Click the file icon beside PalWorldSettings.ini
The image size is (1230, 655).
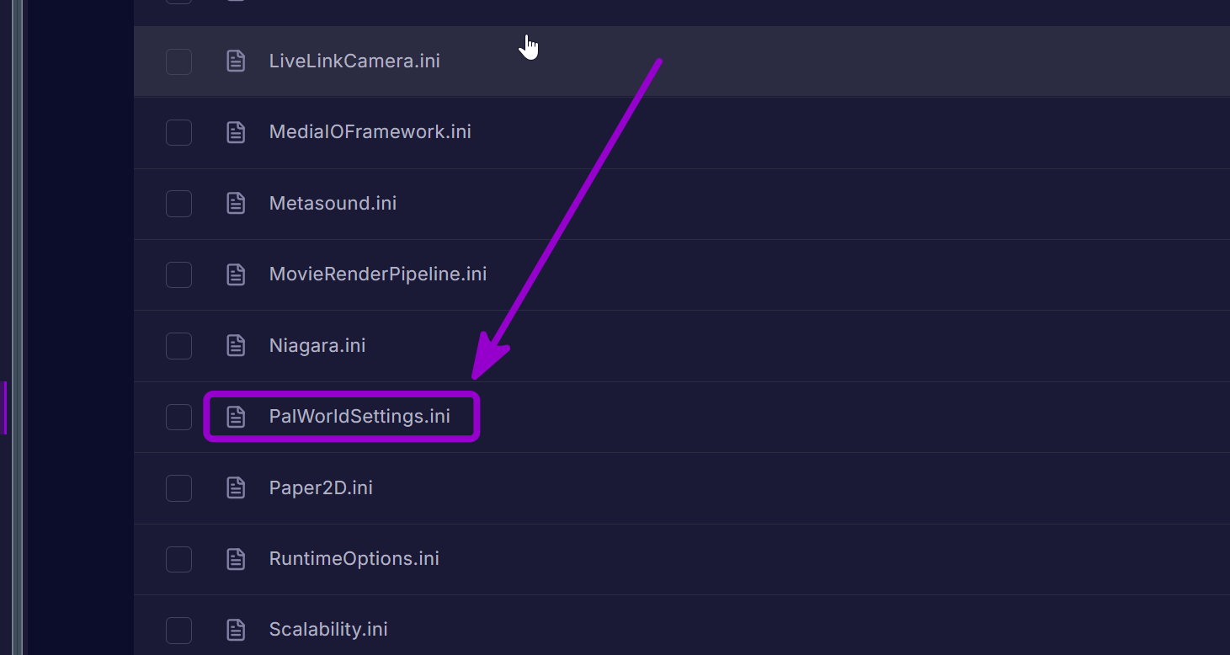coord(236,416)
